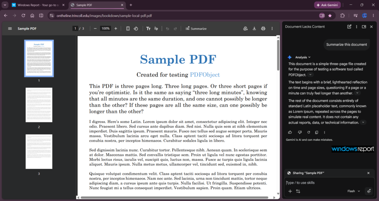Open Chrome three-dot menu
Viewport: 379px width, 201px height.
373,16
